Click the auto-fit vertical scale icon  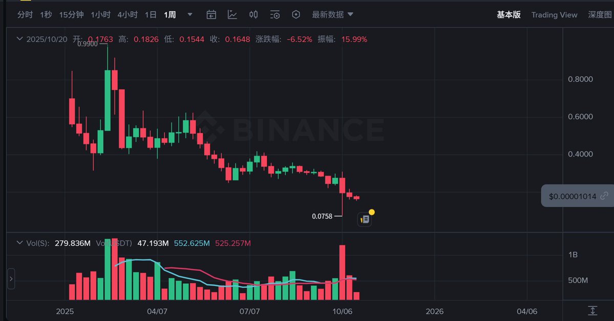592,310
